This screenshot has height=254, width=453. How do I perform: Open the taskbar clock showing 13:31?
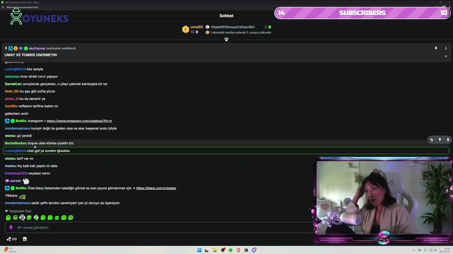click(445, 250)
